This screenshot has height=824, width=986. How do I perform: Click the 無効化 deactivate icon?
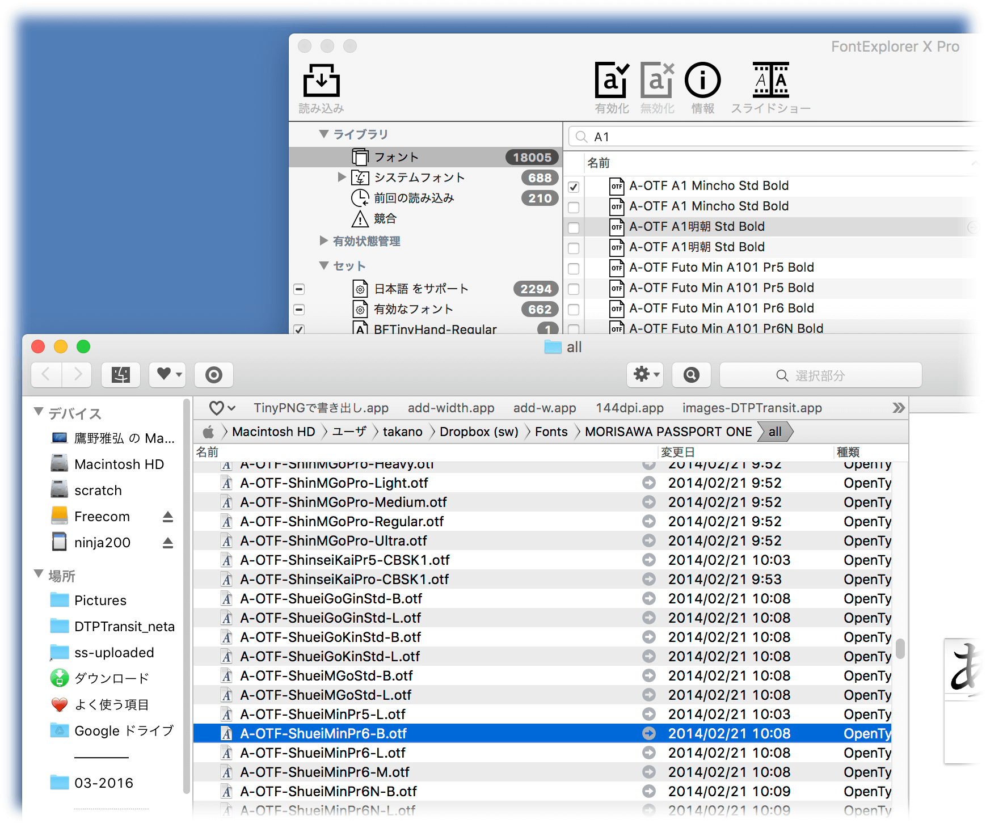(x=657, y=80)
